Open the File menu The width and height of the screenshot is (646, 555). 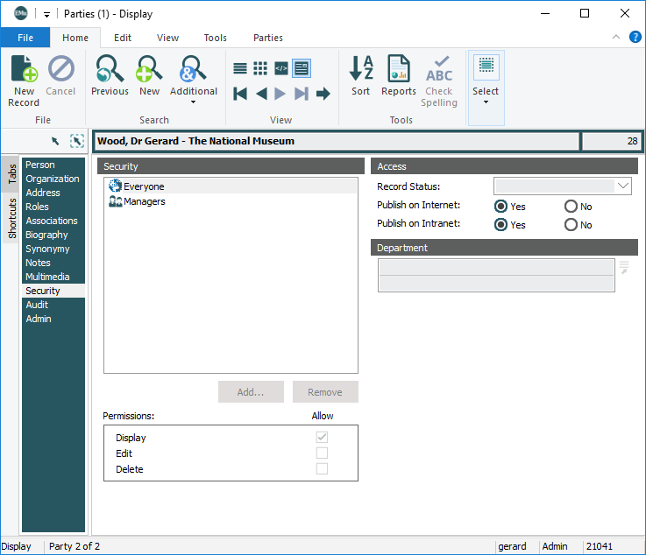[25, 38]
